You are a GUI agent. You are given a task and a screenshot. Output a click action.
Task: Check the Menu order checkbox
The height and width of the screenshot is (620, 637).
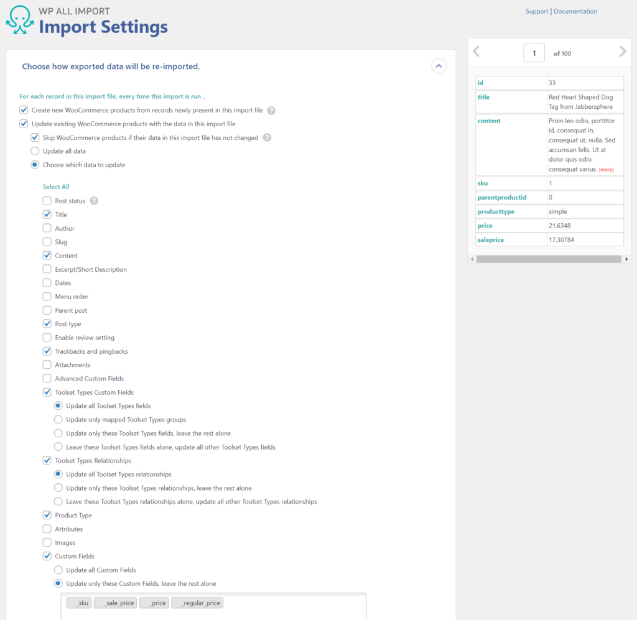click(47, 297)
